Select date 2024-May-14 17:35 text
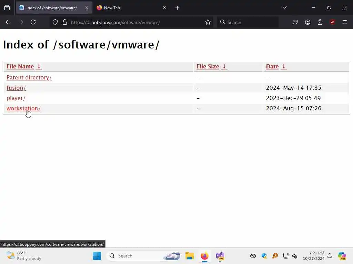Screen dimensions: 353x264 pyautogui.click(x=294, y=88)
